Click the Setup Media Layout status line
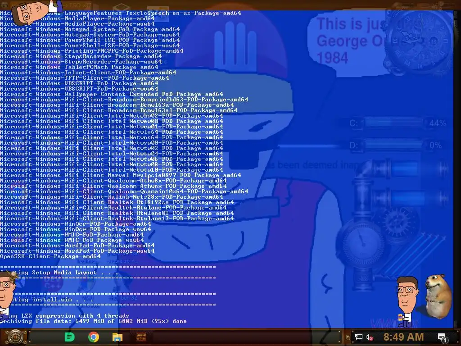This screenshot has width=461, height=346. point(59,273)
